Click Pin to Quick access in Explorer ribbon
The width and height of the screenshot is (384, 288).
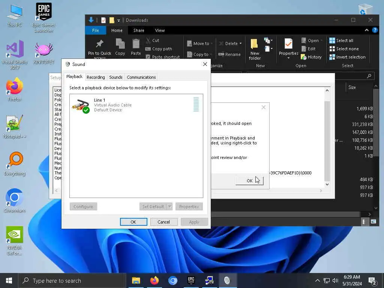[x=99, y=49]
